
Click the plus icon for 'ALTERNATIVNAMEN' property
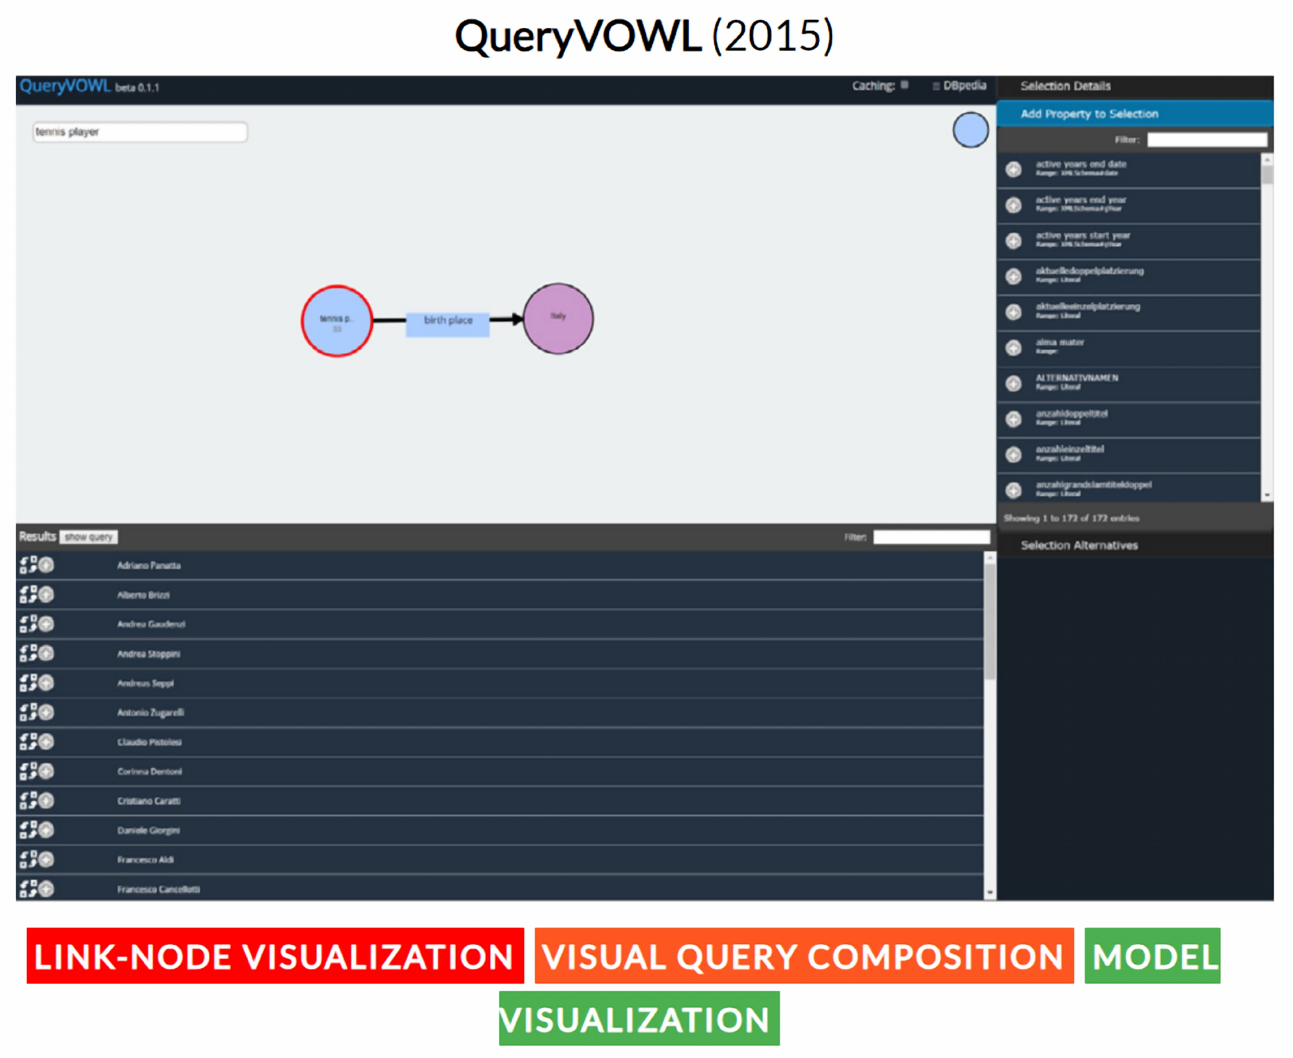(x=1013, y=383)
